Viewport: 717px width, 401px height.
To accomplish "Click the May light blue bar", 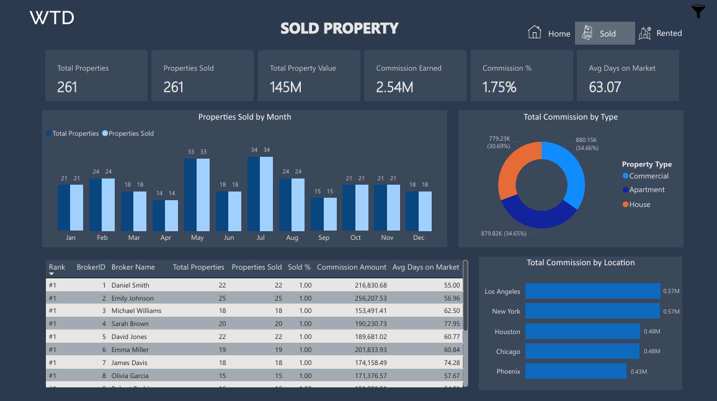I will tap(203, 195).
